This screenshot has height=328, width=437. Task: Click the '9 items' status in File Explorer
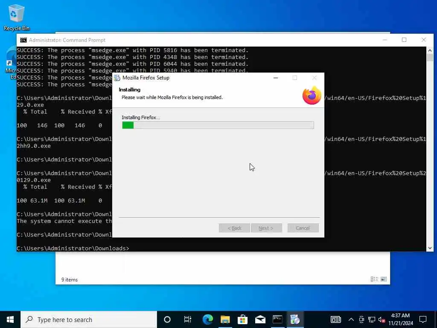tap(70, 279)
